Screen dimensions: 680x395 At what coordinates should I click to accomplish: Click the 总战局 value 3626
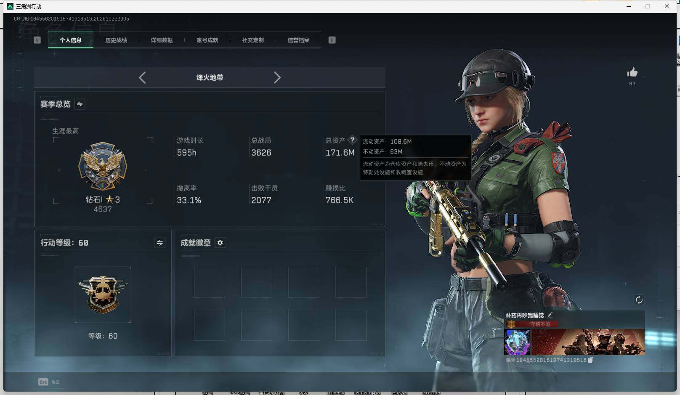[x=261, y=153]
